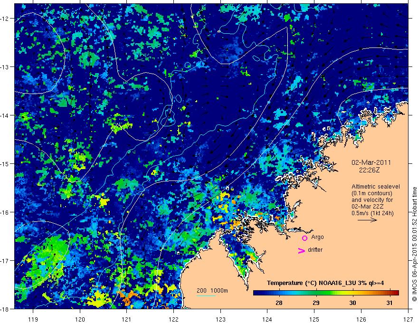Click the magenta drifter arrowhead legend symbol

[302, 250]
